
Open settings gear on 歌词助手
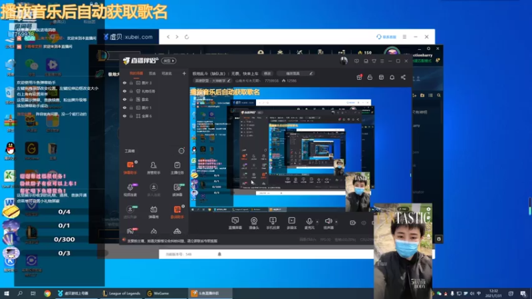184,206
